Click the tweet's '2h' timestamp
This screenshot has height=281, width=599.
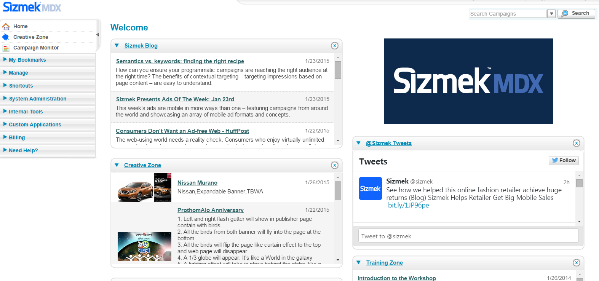pyautogui.click(x=566, y=182)
